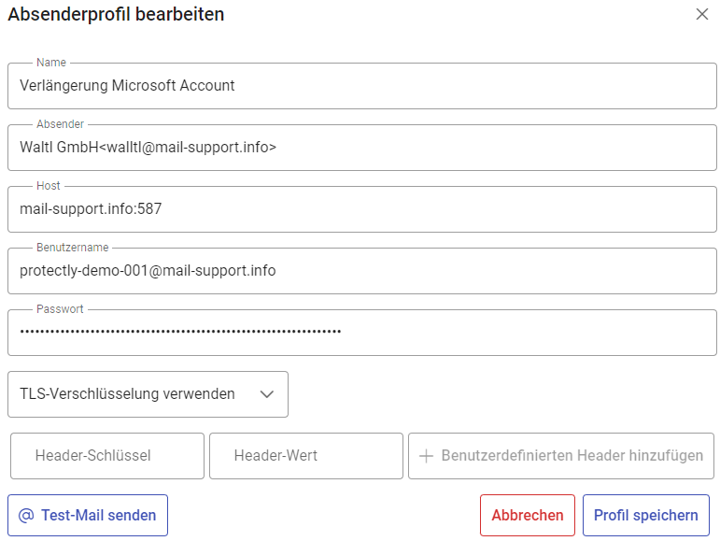This screenshot has width=720, height=541.
Task: Click Benutzerdefinierten Header hinzufügen
Action: tap(561, 456)
